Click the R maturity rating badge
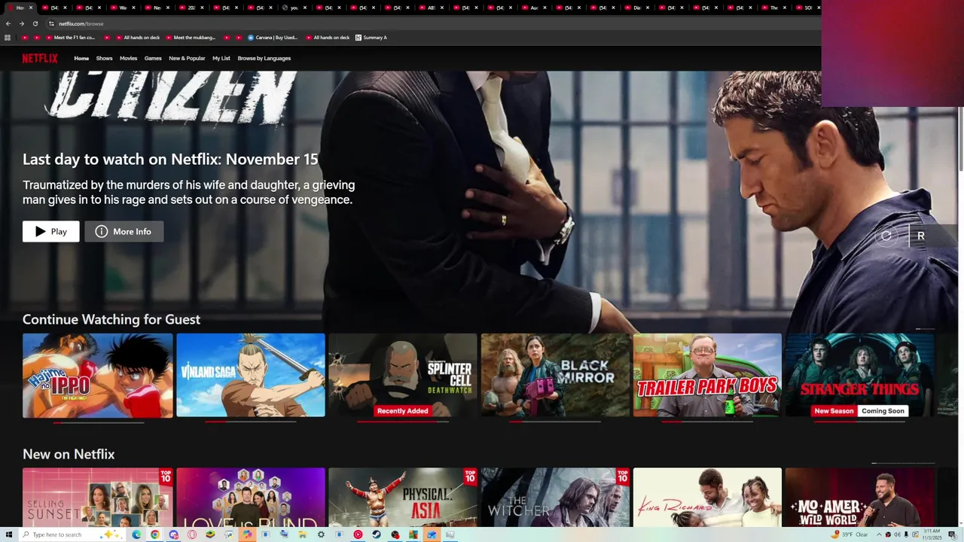This screenshot has height=542, width=964. click(920, 236)
